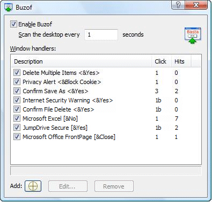The height and width of the screenshot is (202, 212).
Task: Sort by the Hits column header
Action: 181,61
